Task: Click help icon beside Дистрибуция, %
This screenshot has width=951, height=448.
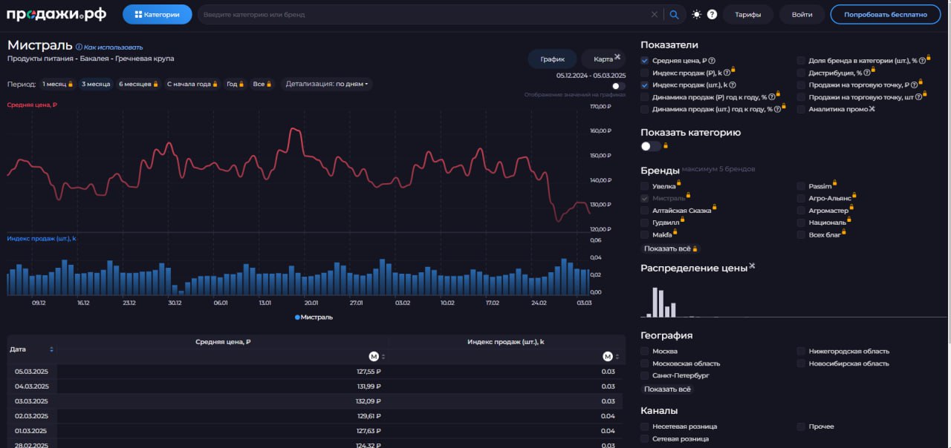Action: tap(866, 73)
